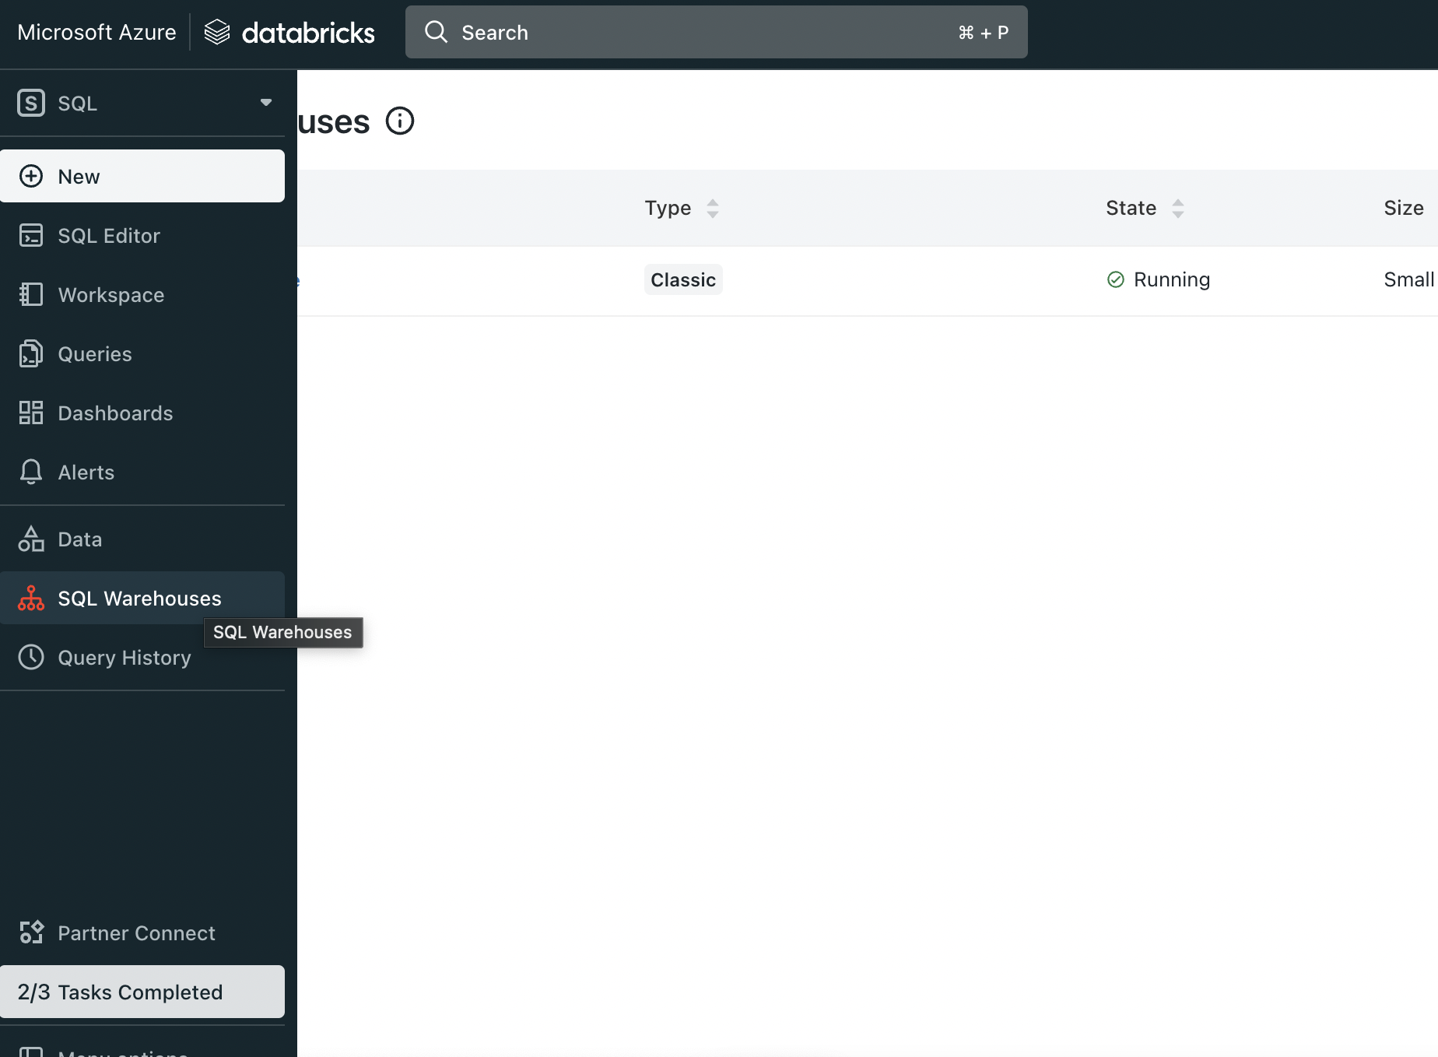1438x1057 pixels.
Task: Open the SQL persona switcher dropdown
Action: pyautogui.click(x=265, y=103)
